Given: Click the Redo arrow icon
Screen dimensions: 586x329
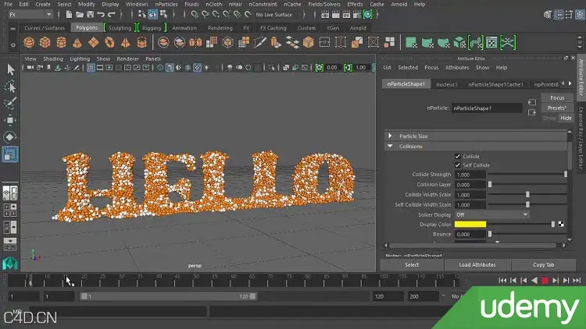Looking at the screenshot, I should coord(112,15).
